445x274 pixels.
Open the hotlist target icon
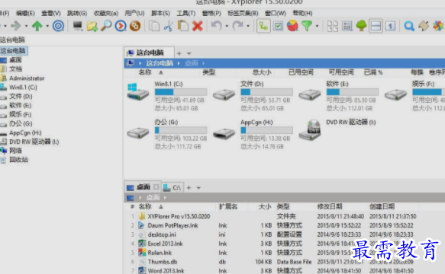(58, 26)
